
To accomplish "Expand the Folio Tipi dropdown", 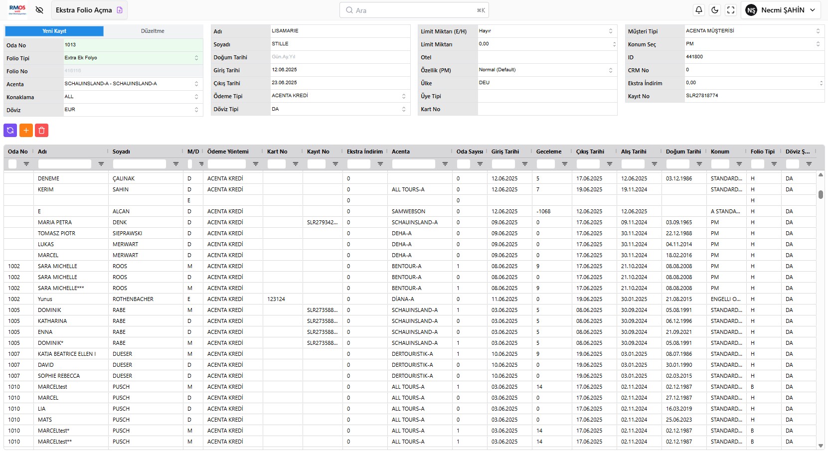I will 196,58.
